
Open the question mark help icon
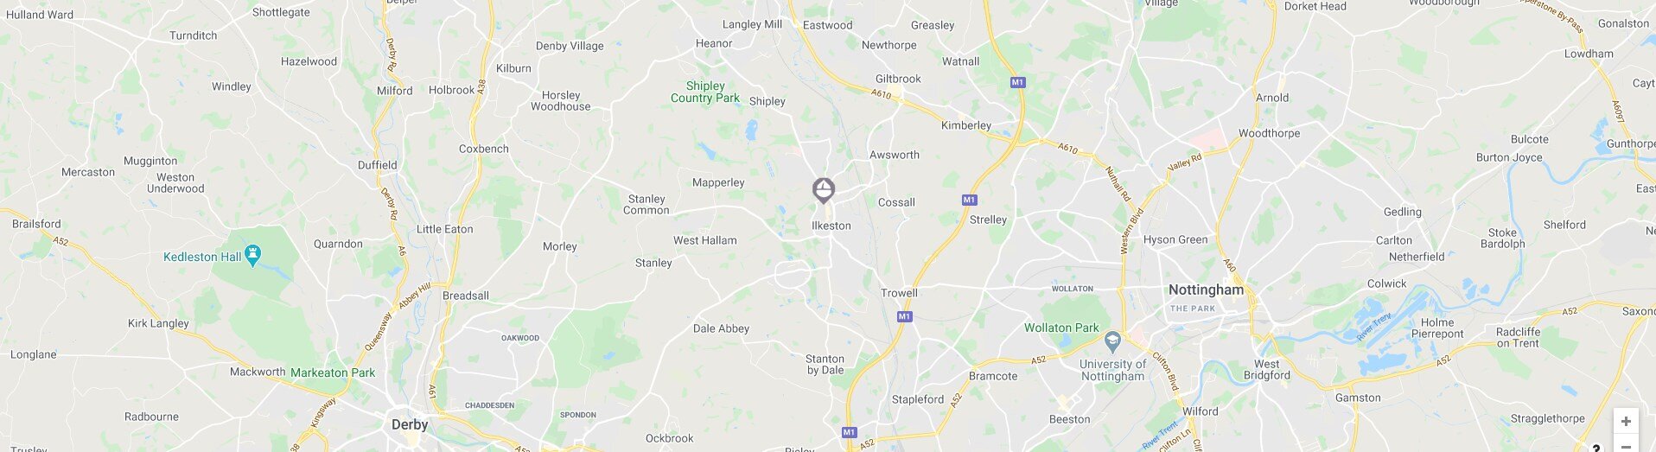click(x=1596, y=448)
